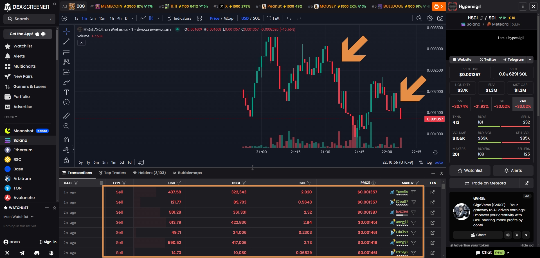Open the Main Watchlist dropdown
The height and width of the screenshot is (258, 540).
pyautogui.click(x=19, y=217)
